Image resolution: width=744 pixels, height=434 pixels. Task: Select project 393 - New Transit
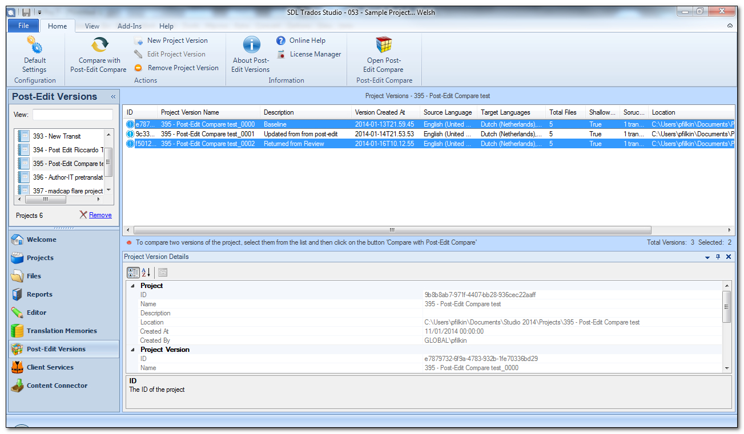tap(60, 136)
